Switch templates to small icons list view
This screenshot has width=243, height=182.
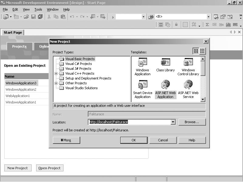(x=202, y=51)
